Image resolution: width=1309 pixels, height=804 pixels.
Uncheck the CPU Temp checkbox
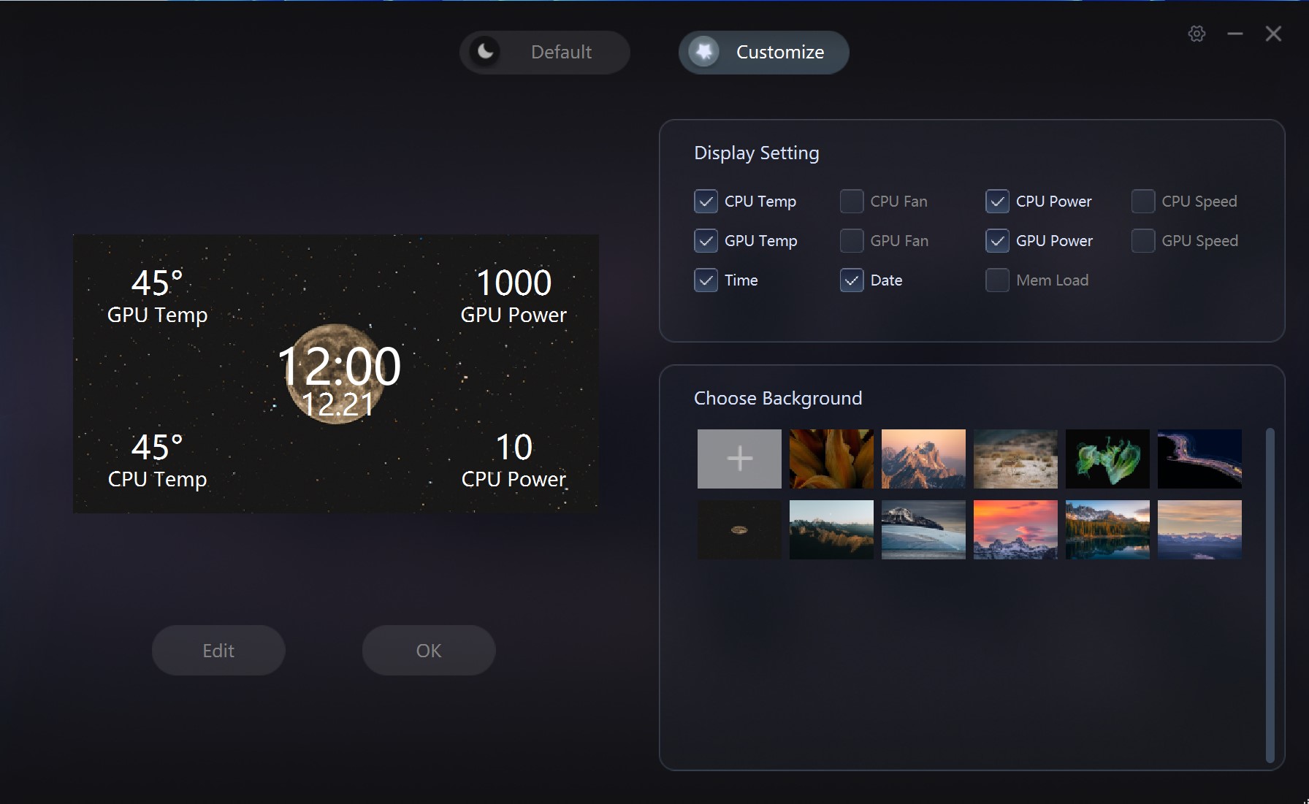pyautogui.click(x=706, y=202)
